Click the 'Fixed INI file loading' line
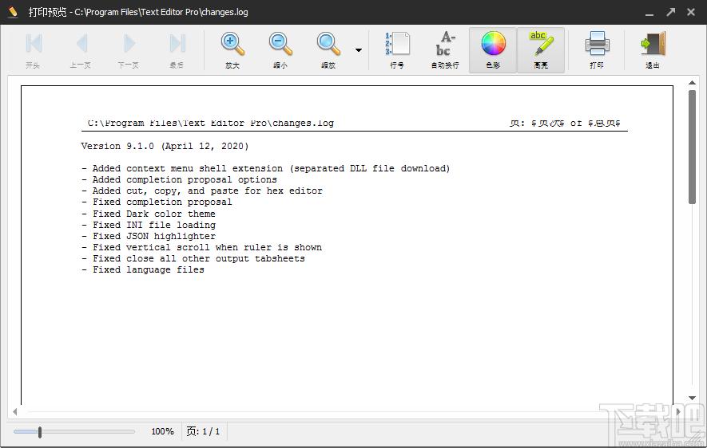Viewport: 707px width, 448px height. (149, 225)
